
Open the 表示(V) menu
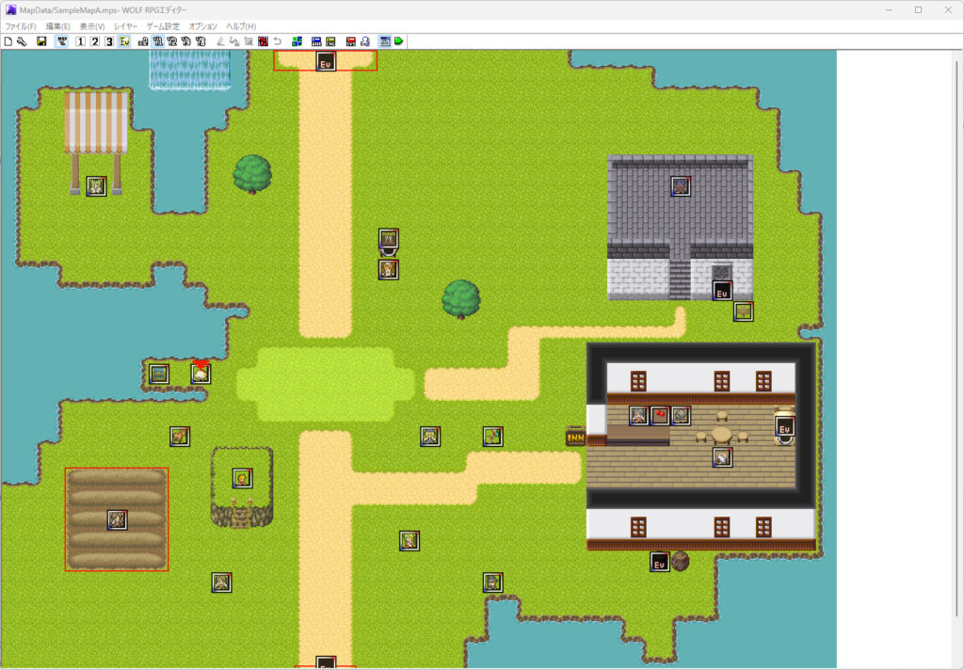tap(92, 26)
